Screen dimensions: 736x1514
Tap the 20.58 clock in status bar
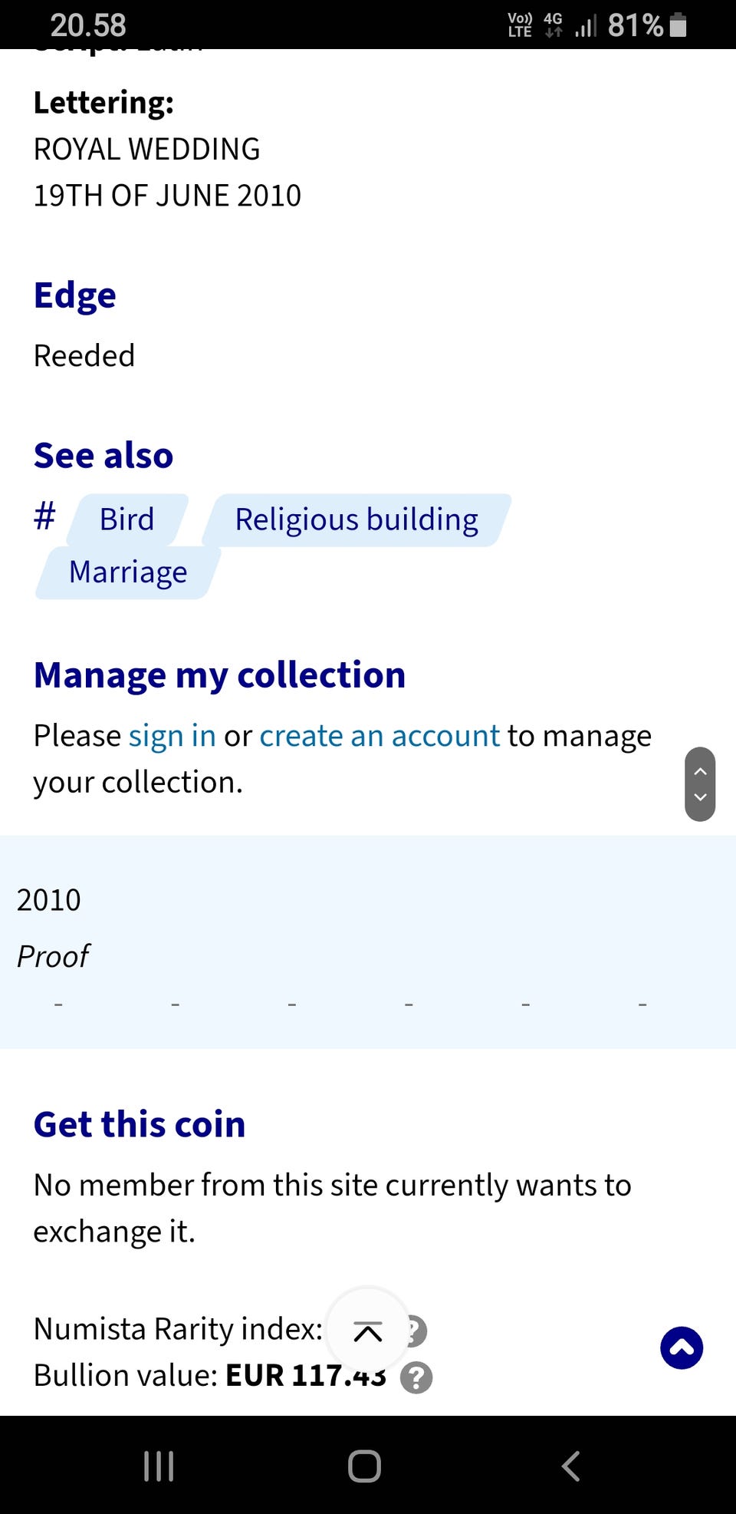point(88,25)
